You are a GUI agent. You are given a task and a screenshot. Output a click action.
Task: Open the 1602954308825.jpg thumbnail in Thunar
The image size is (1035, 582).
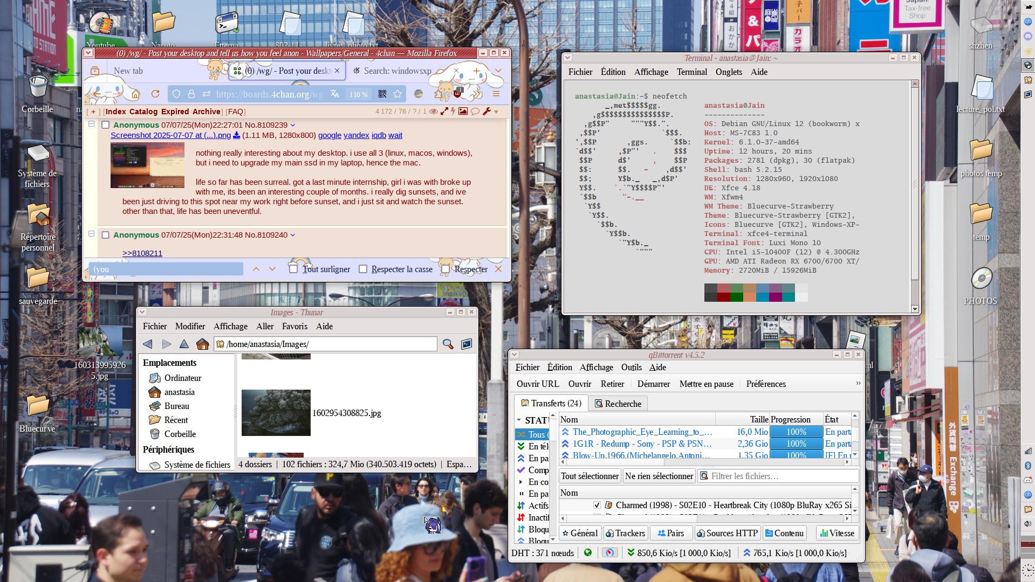[x=276, y=413]
